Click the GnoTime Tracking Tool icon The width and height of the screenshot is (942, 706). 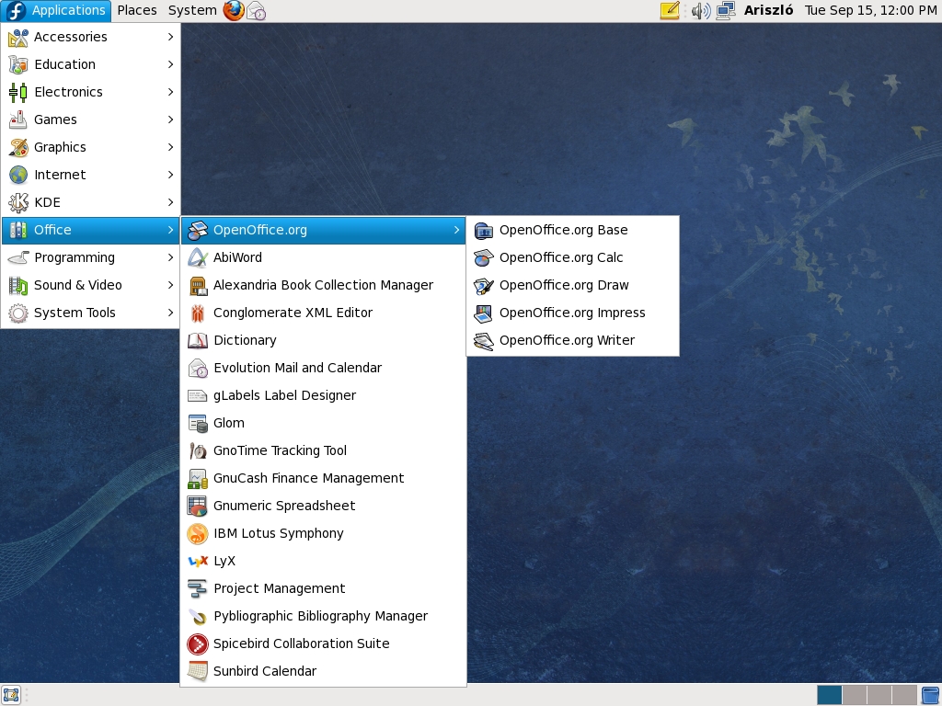(198, 450)
